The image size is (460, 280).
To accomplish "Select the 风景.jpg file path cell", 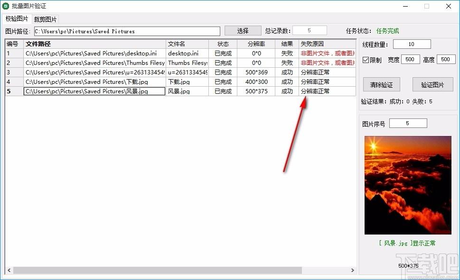I will [x=94, y=91].
